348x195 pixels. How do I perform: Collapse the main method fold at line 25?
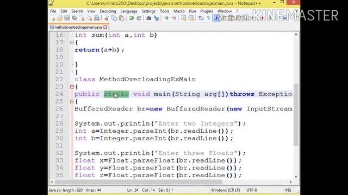72,101
